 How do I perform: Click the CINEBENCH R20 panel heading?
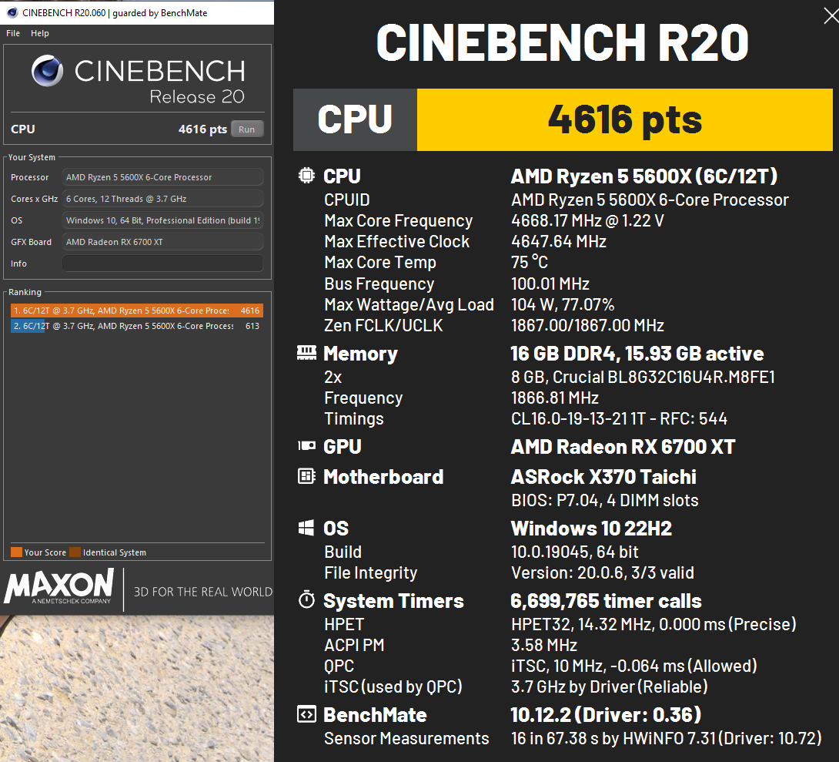[563, 42]
